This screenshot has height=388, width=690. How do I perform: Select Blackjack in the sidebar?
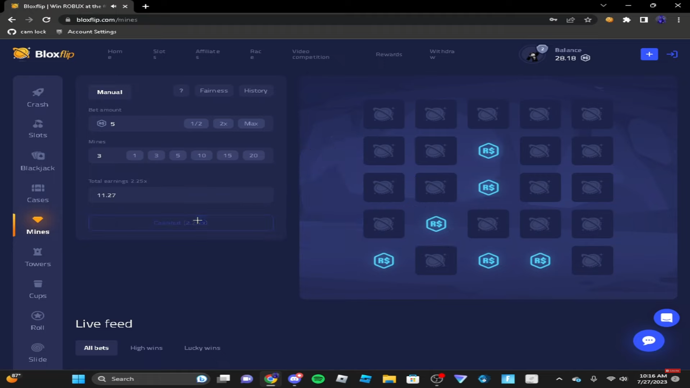point(37,161)
